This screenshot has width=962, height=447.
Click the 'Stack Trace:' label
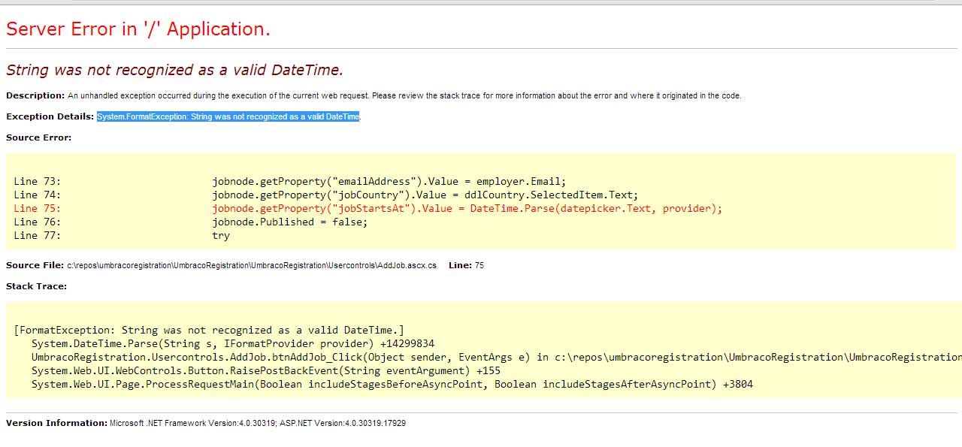point(36,286)
